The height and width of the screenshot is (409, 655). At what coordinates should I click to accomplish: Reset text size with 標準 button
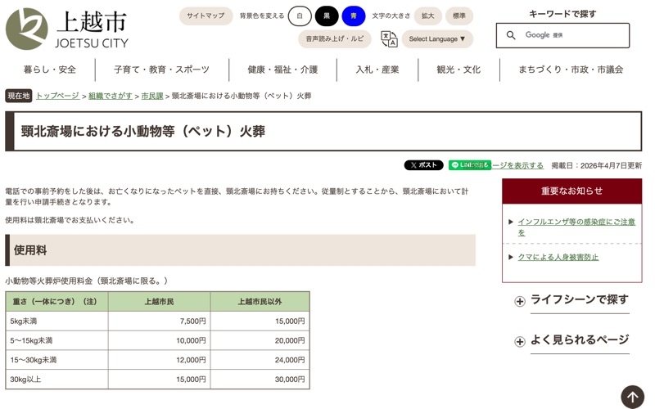click(459, 16)
